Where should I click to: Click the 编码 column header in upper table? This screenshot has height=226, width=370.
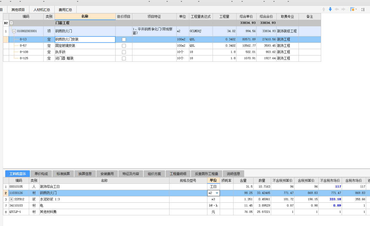click(x=26, y=16)
